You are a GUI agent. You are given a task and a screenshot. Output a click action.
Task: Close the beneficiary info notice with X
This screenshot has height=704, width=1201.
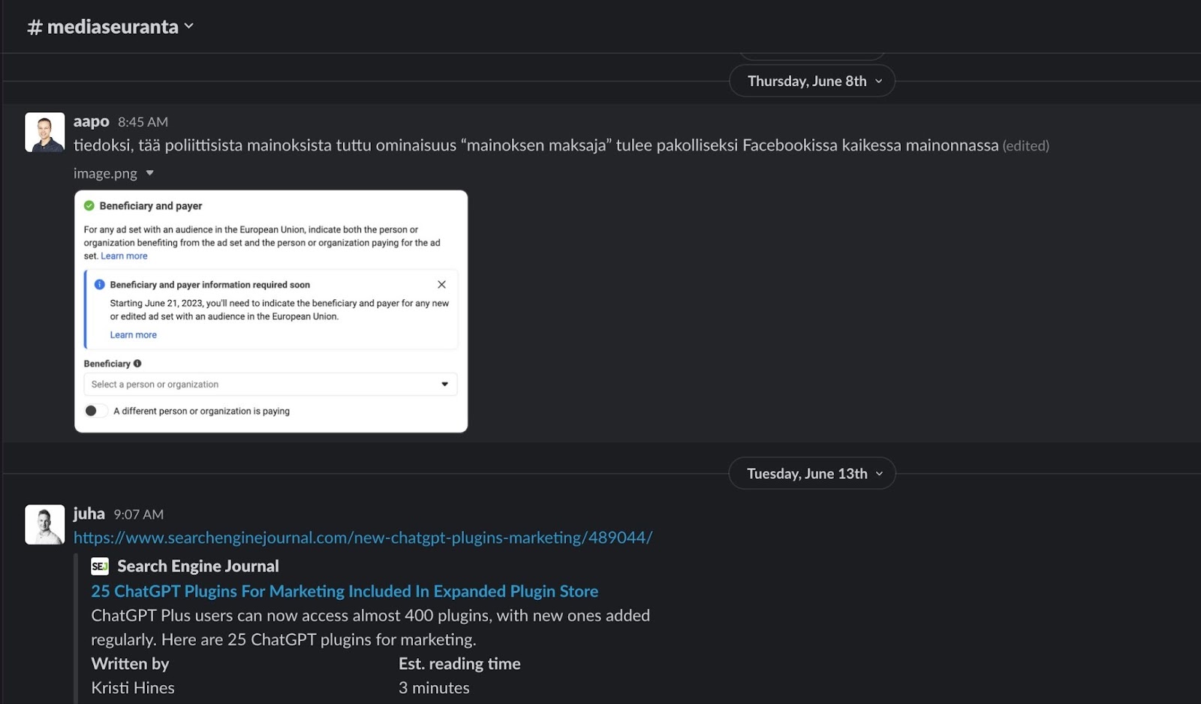(x=441, y=285)
